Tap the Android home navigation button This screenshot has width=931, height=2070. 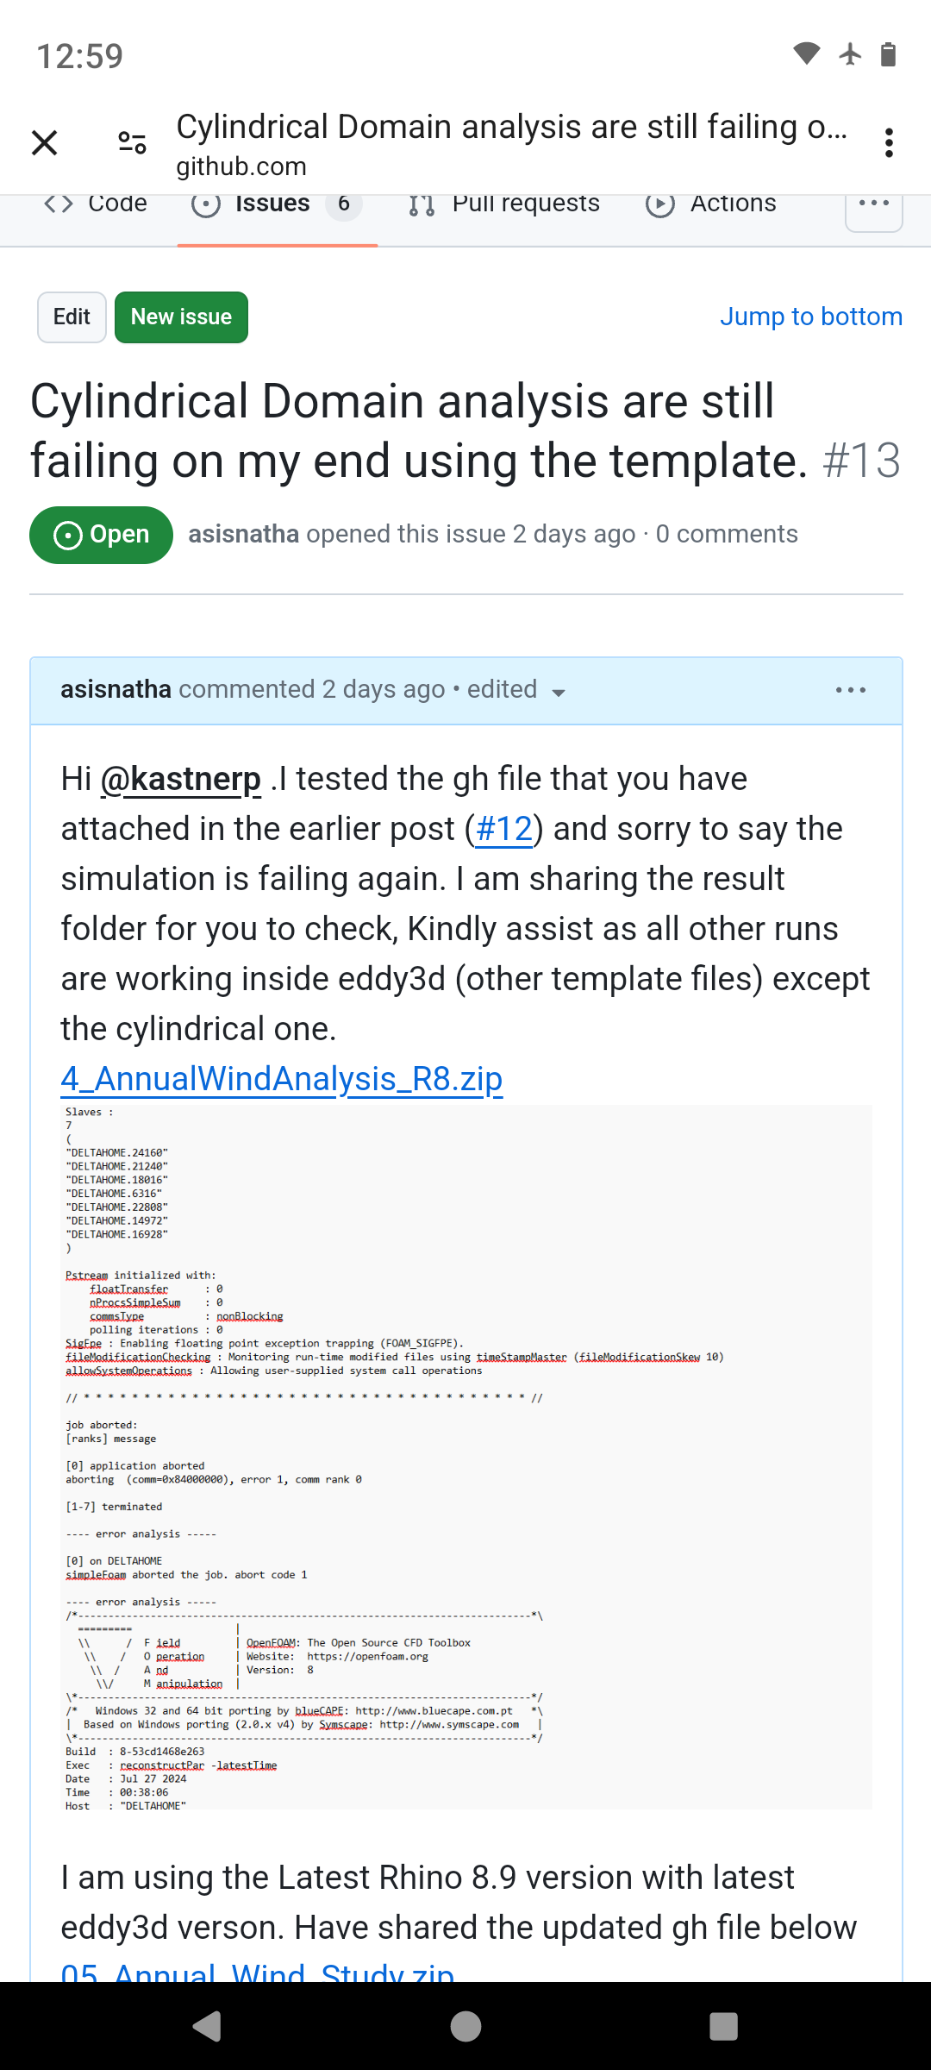point(465,2026)
